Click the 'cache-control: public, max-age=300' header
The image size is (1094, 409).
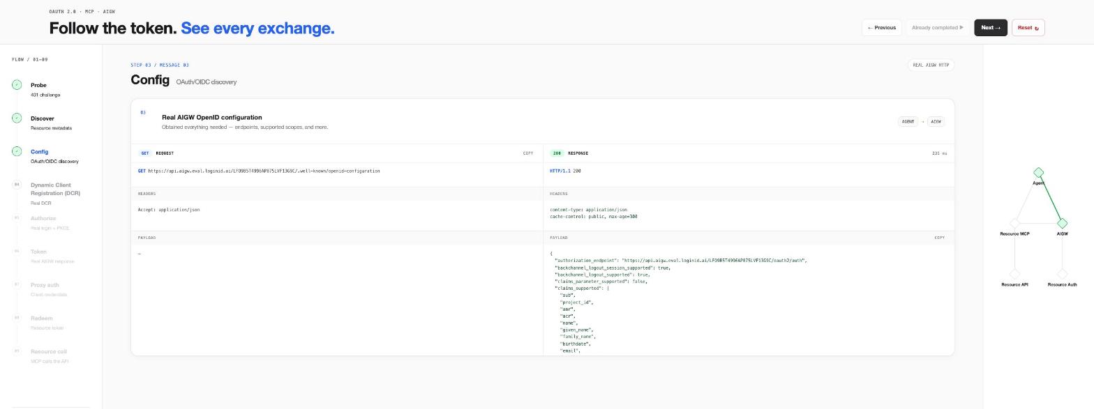click(594, 217)
